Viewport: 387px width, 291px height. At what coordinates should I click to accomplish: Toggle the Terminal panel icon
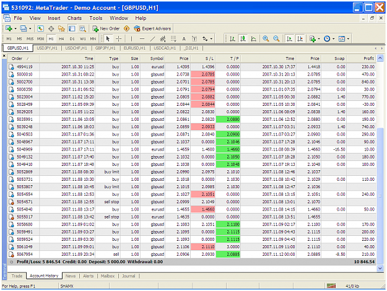(72, 28)
